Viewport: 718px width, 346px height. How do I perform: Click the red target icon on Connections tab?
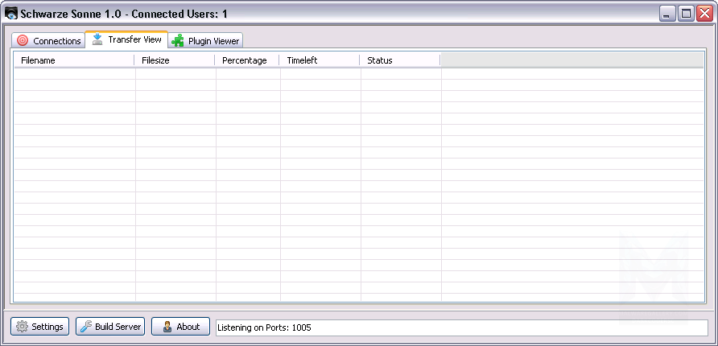(x=23, y=41)
